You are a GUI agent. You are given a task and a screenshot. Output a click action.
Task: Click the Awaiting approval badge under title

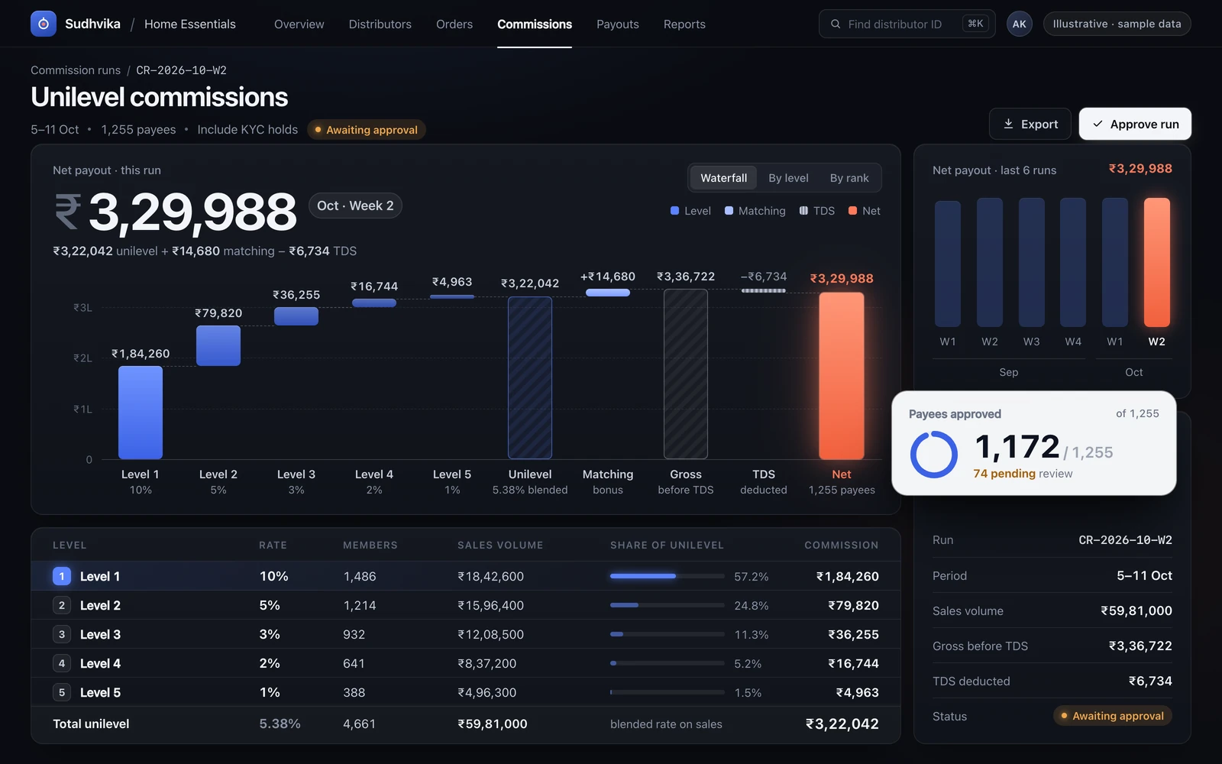[367, 130]
